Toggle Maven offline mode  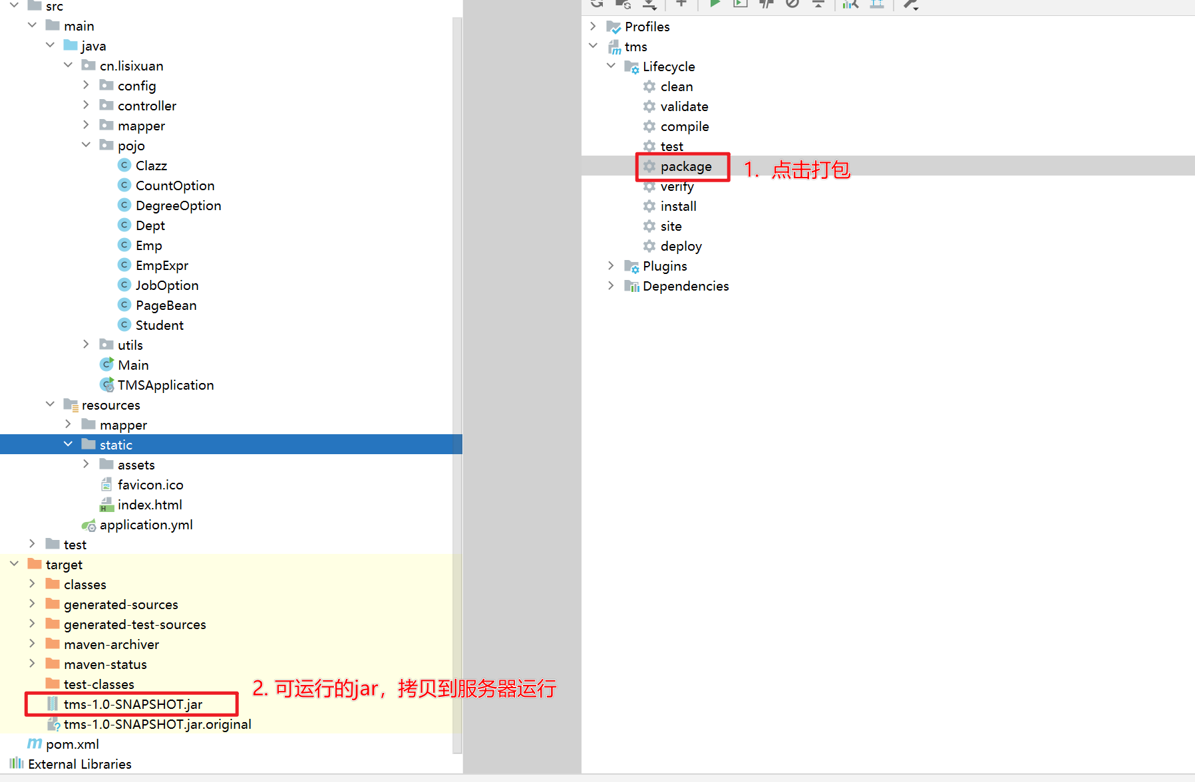[x=767, y=4]
